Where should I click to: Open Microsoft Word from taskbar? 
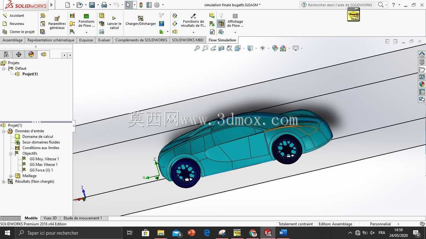coord(283,233)
